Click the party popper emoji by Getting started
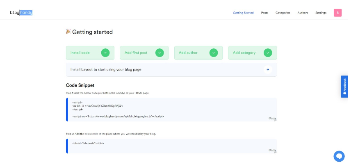Image resolution: width=351 pixels, height=167 pixels. tap(68, 32)
